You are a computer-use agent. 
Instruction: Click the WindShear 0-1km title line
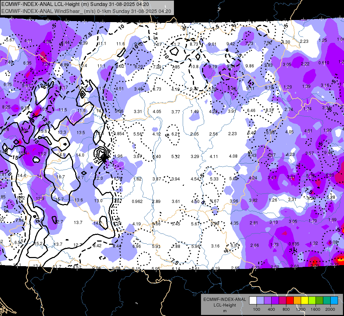coord(86,11)
